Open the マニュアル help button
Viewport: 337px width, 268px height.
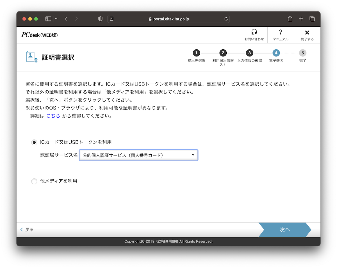[281, 35]
